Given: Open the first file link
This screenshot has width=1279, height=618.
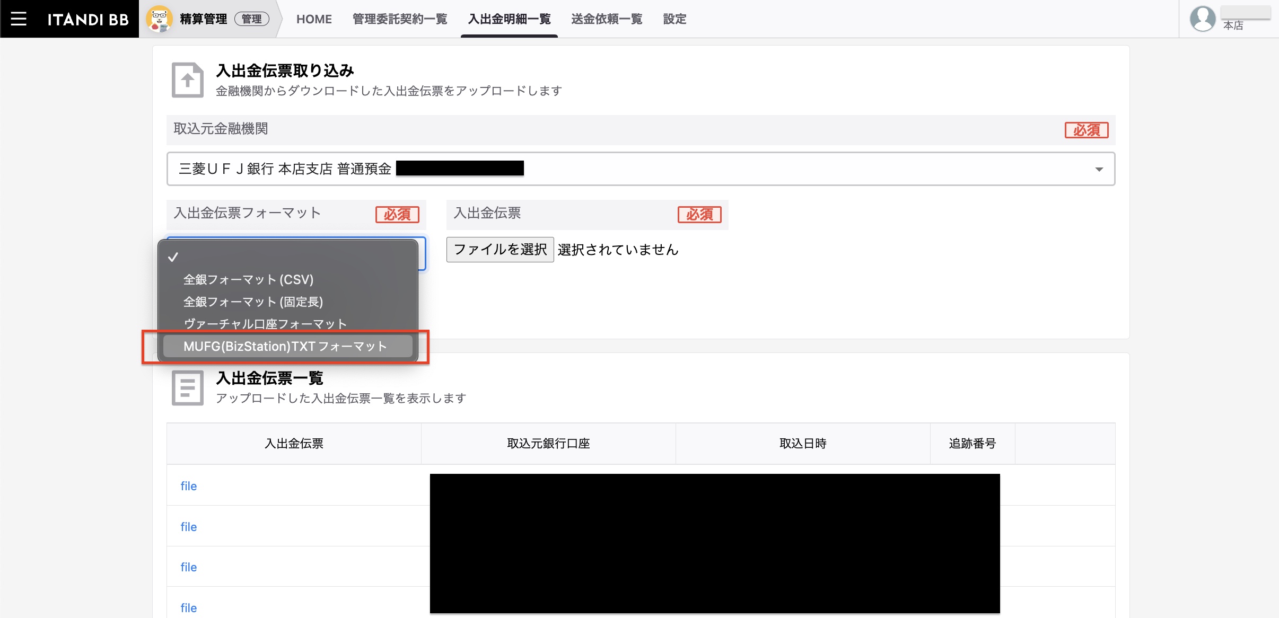Looking at the screenshot, I should [189, 486].
